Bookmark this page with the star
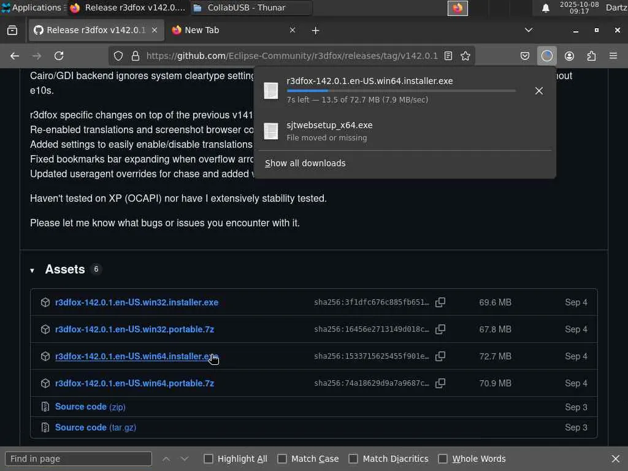 (465, 56)
